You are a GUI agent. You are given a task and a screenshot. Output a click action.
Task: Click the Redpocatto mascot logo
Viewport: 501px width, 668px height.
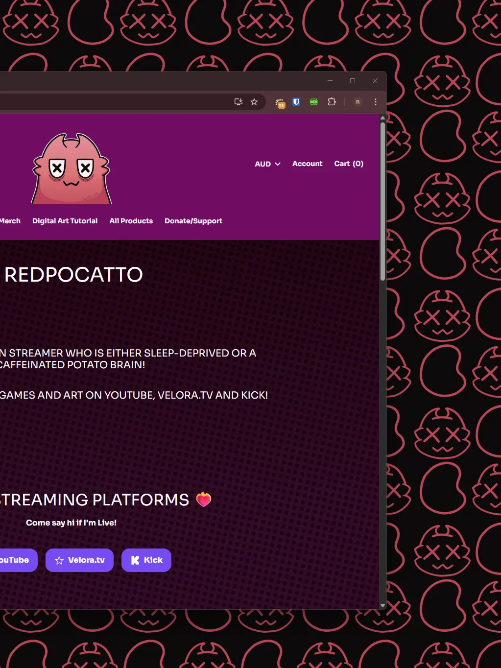coord(72,168)
